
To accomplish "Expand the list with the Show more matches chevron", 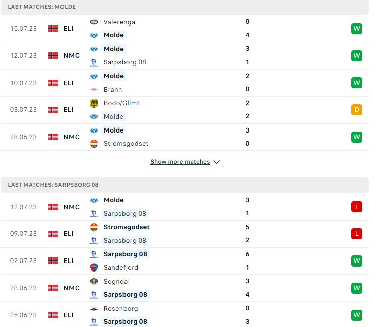I will click(216, 162).
